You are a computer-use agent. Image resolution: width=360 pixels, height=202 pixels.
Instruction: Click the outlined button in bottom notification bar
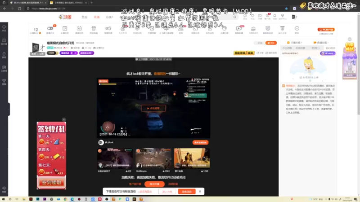pos(167,192)
